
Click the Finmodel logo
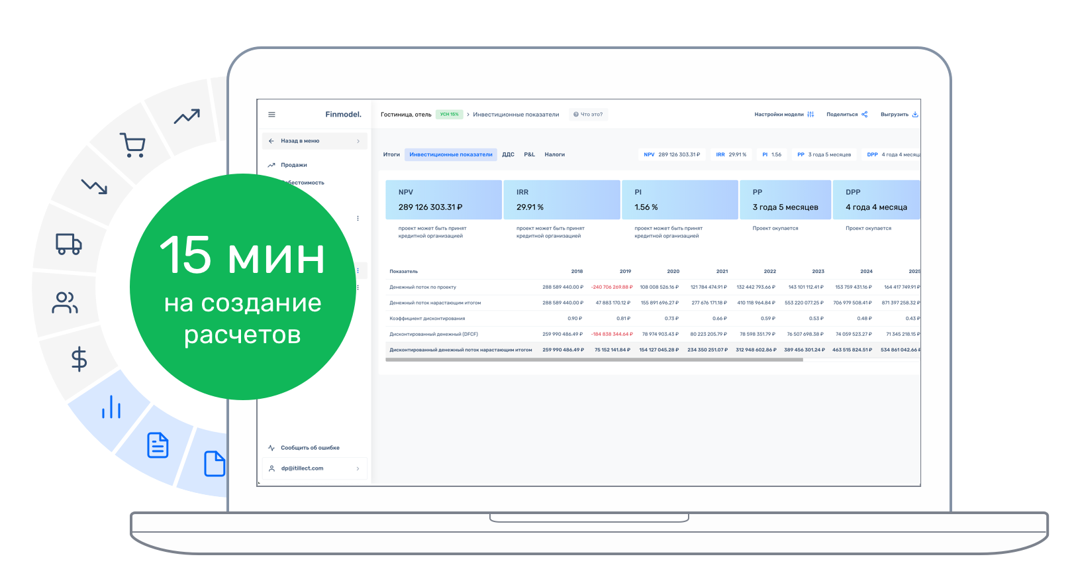[343, 115]
